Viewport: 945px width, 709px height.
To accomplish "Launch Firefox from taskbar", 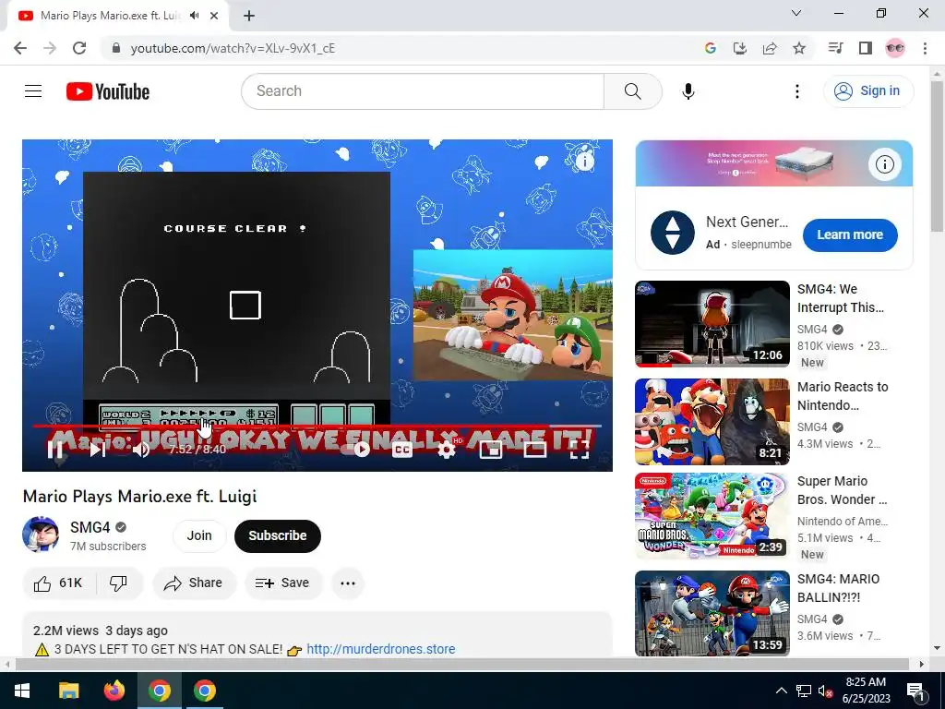I will click(114, 691).
